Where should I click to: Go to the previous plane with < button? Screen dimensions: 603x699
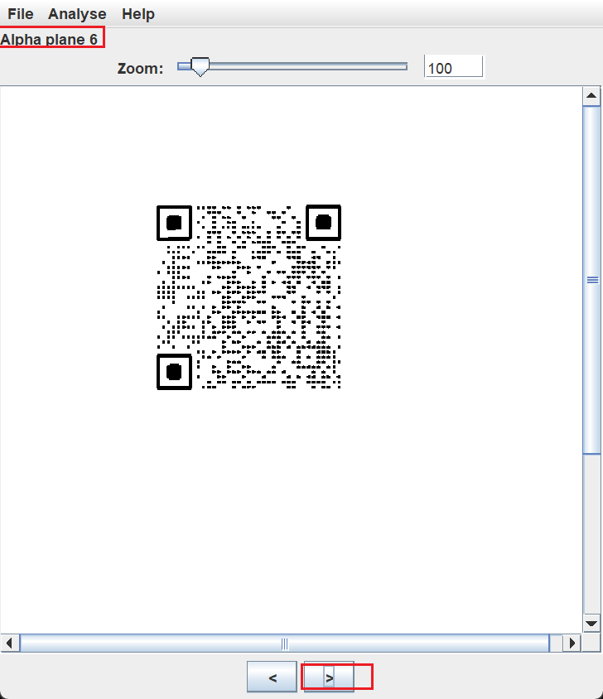[272, 677]
